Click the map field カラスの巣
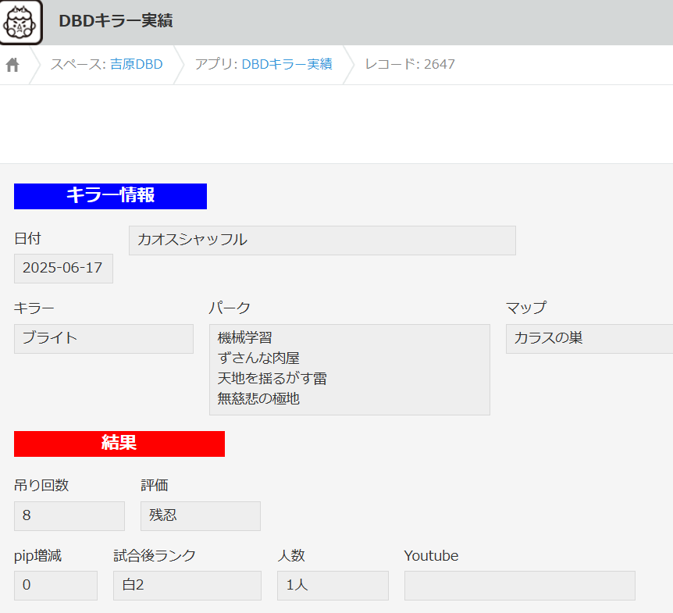Viewport: 673px width, 613px height. click(x=589, y=339)
